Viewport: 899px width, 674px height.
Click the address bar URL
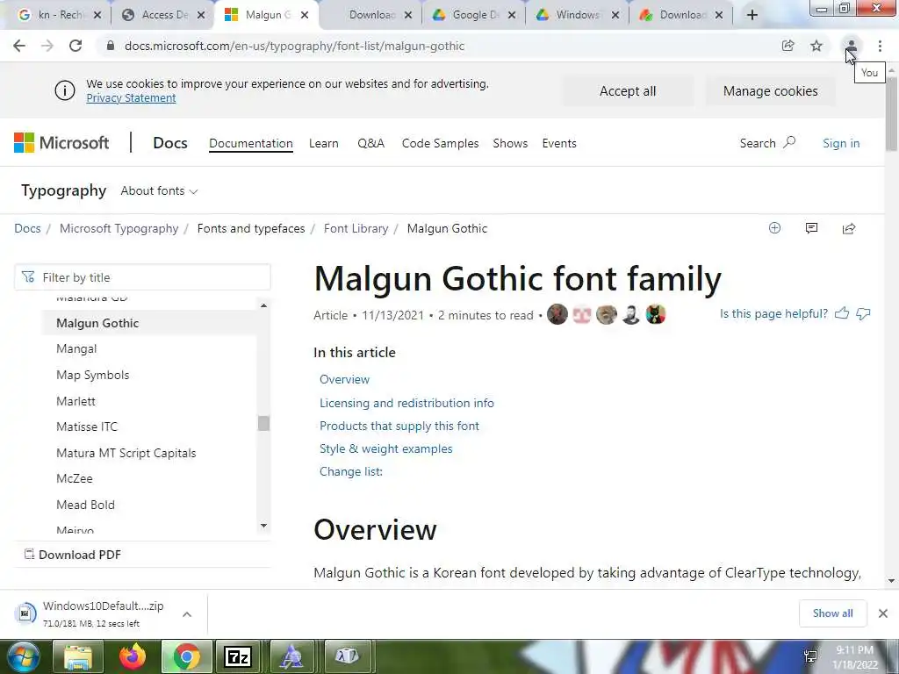click(294, 46)
